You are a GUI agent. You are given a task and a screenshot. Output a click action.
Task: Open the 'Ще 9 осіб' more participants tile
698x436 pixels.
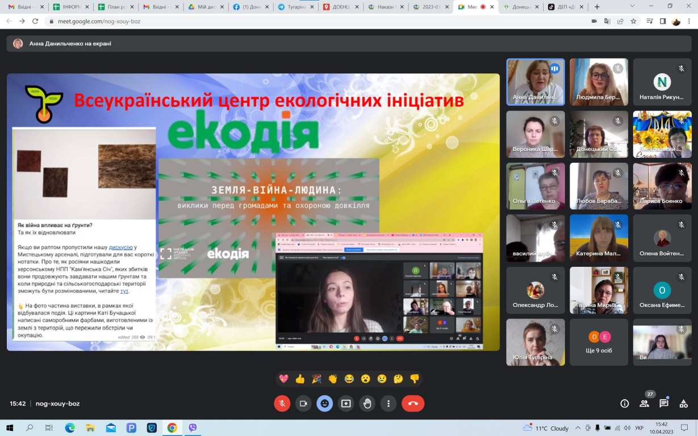599,342
